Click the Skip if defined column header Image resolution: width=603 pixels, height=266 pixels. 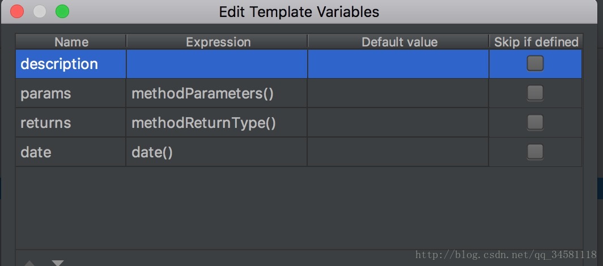(536, 42)
